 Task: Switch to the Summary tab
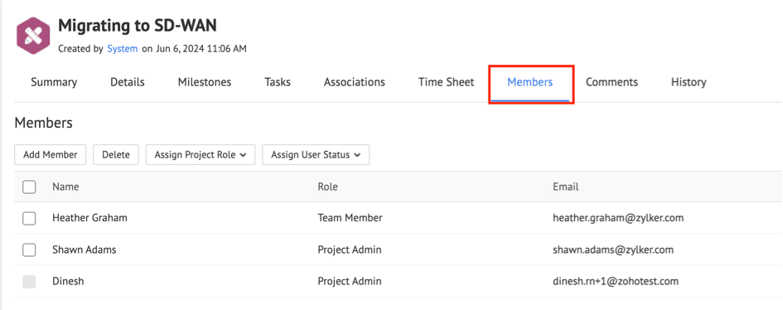54,82
